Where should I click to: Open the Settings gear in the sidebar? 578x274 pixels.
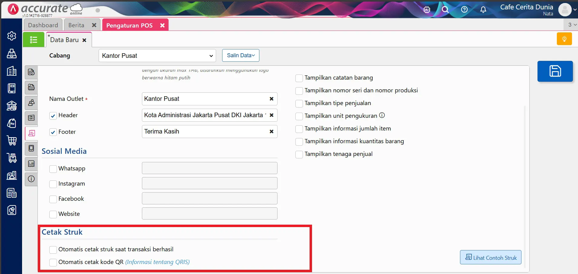(x=11, y=36)
